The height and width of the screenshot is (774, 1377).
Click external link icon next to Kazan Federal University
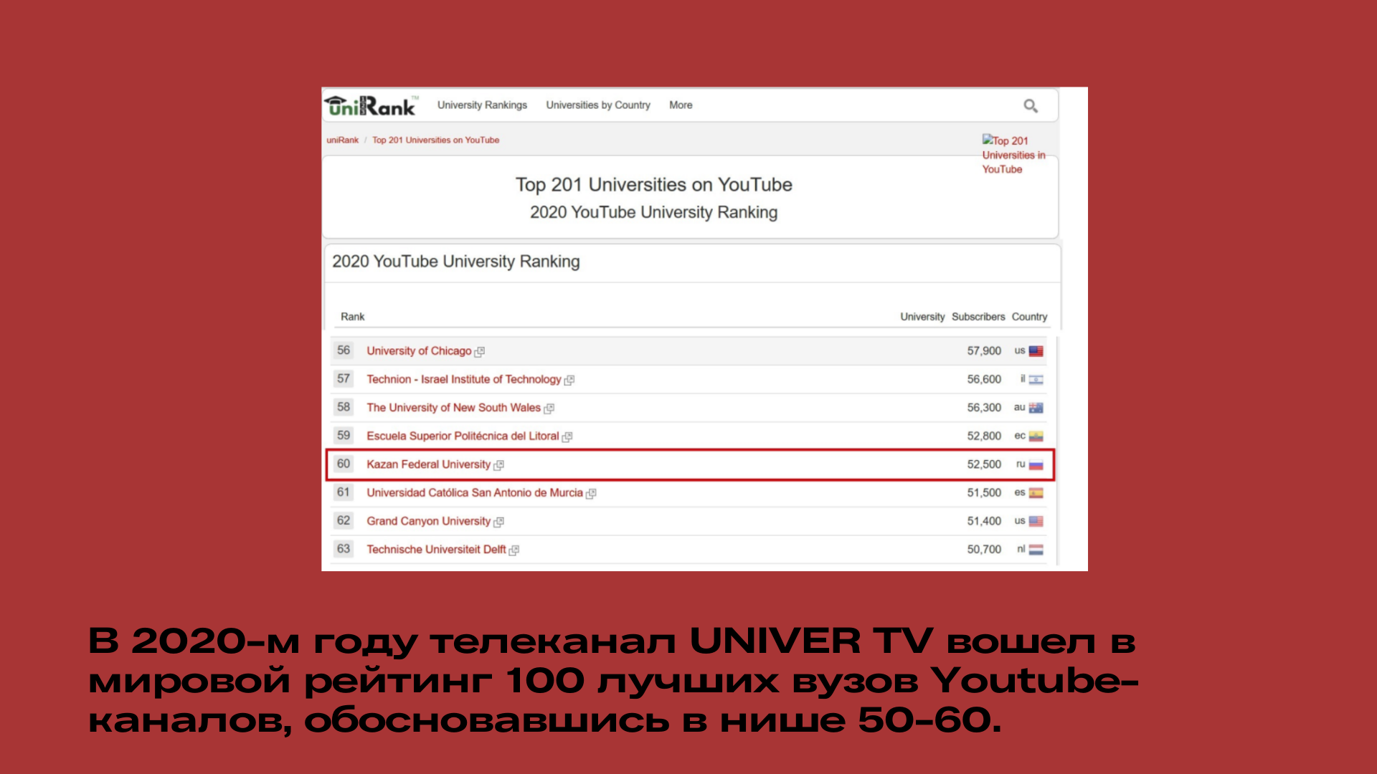499,465
